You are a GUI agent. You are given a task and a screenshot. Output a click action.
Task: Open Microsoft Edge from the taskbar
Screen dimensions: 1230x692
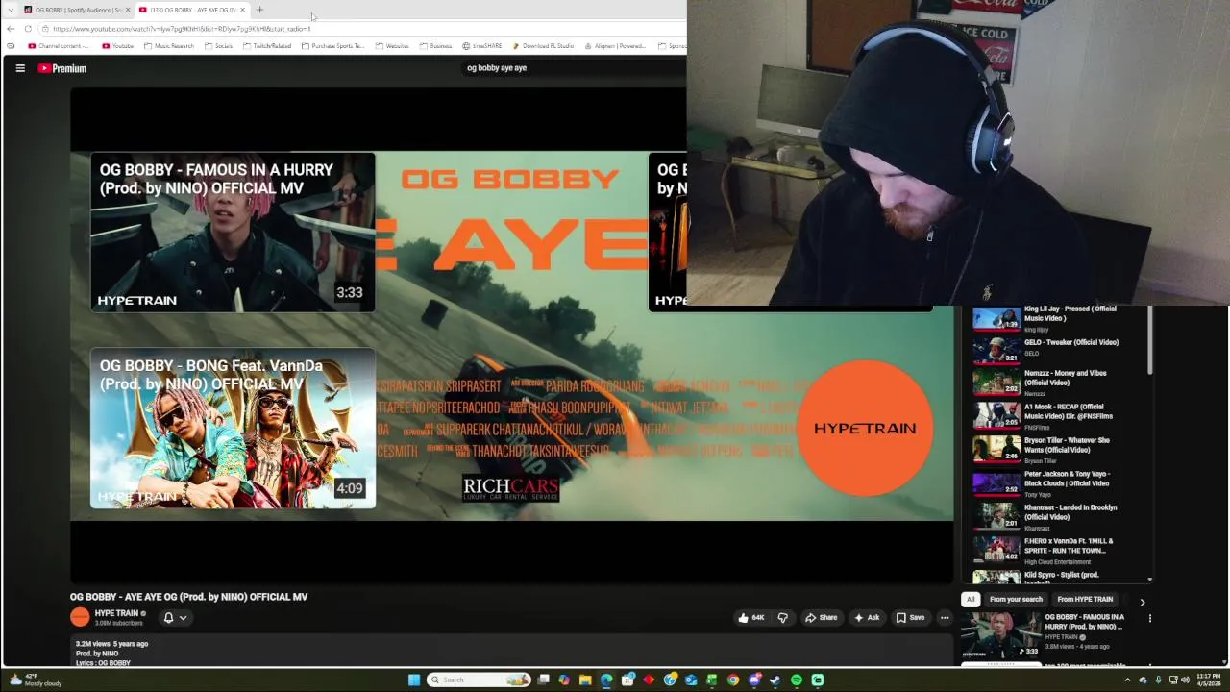[606, 680]
